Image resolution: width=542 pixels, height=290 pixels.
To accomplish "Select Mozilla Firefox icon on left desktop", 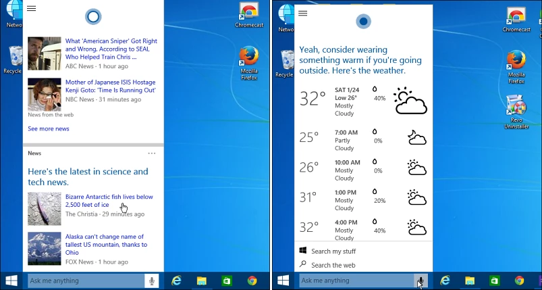I will click(x=249, y=64).
